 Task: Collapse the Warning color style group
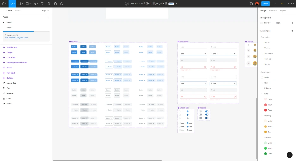[x=262, y=116]
